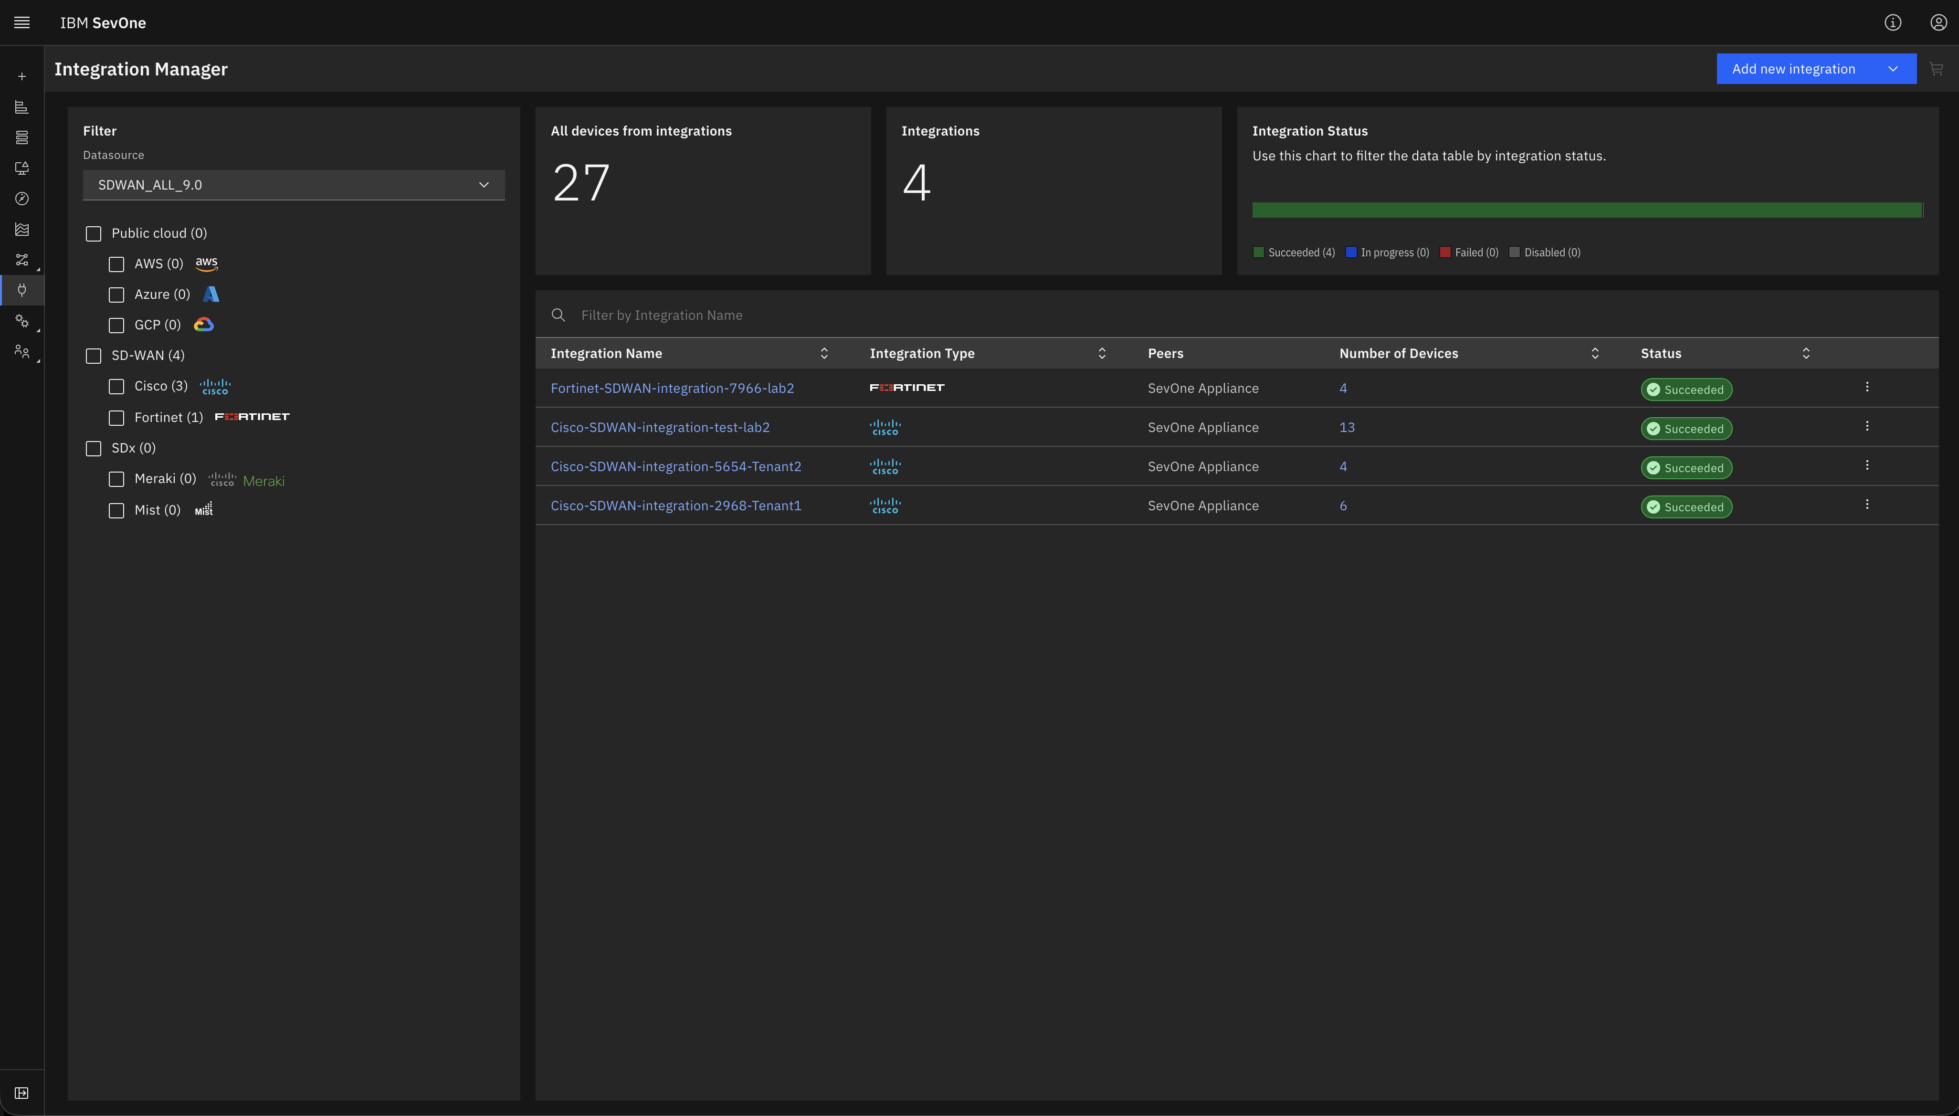Expand the Add new integration dropdown arrow

click(1892, 69)
